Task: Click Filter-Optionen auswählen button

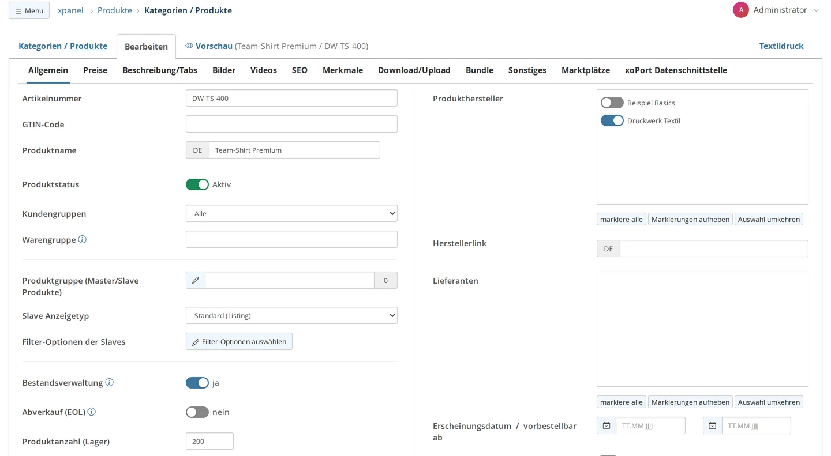Action: [239, 341]
